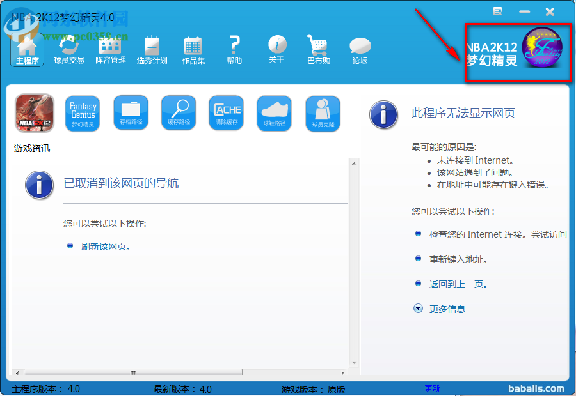This screenshot has height=396, width=576.
Task: Click the horizontal scrollbar right arrow
Action: point(343,372)
